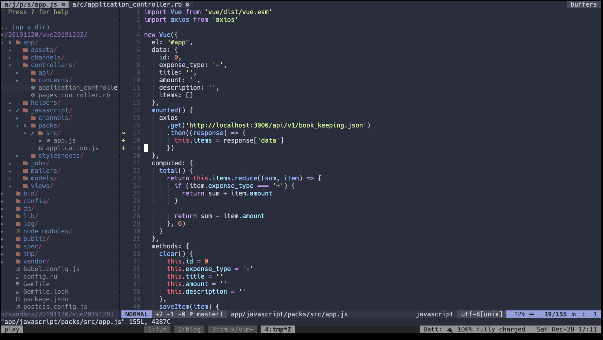The height and width of the screenshot is (340, 603).
Task: Click the battery icon in the tmux status bar
Action: [x=450, y=329]
